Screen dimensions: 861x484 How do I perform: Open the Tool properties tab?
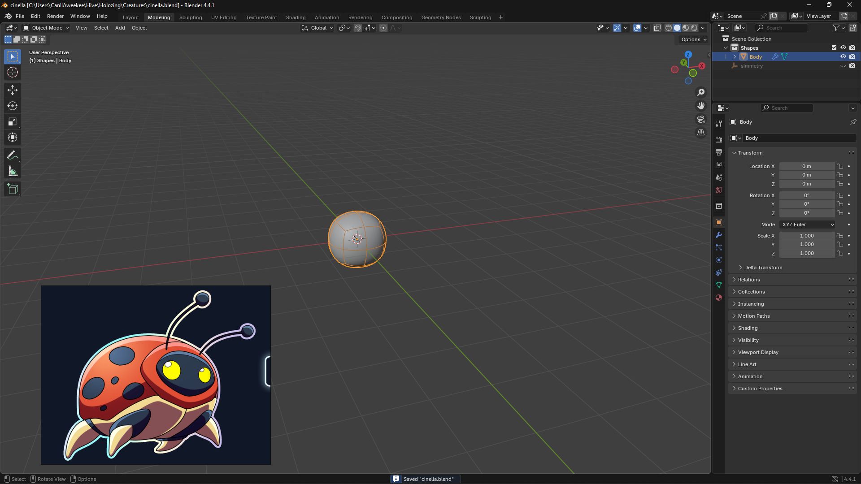click(x=719, y=123)
